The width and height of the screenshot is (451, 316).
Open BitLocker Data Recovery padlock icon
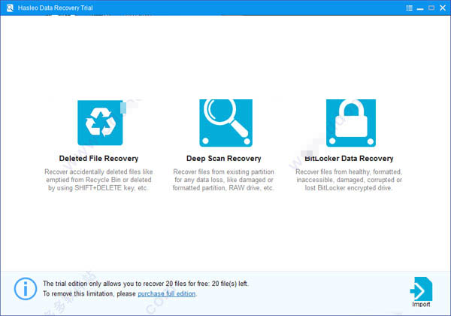click(350, 123)
